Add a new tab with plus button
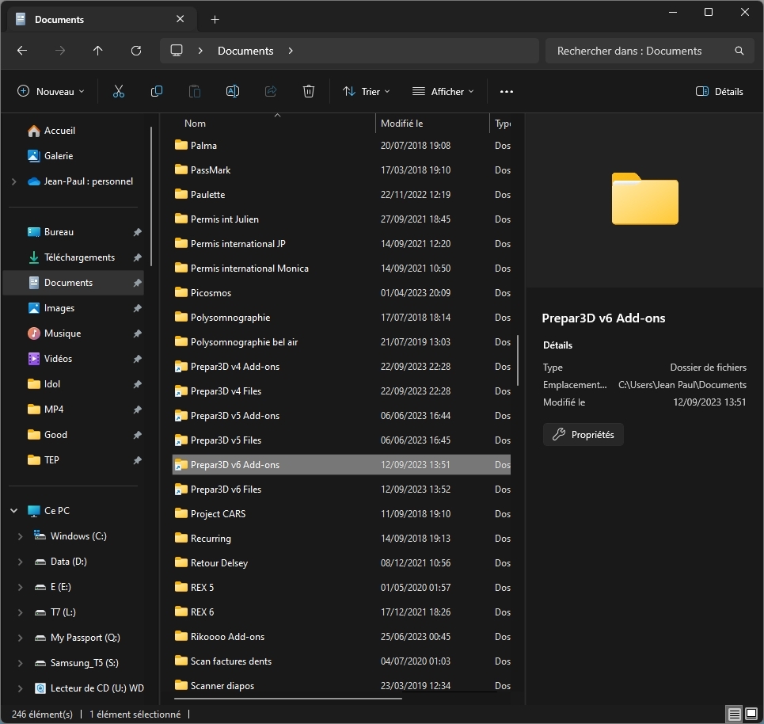Viewport: 764px width, 724px height. coord(215,19)
